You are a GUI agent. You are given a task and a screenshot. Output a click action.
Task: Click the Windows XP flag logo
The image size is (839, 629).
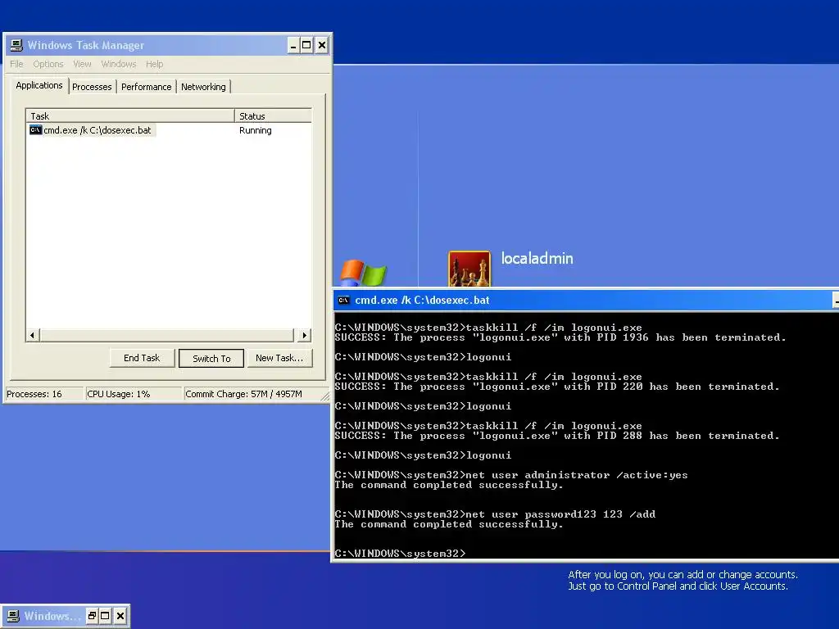[x=363, y=273]
